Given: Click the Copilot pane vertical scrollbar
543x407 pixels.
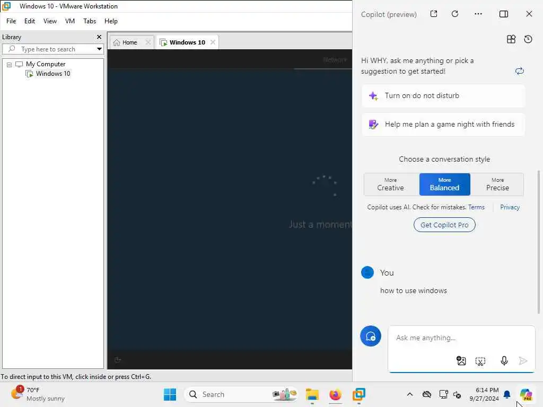Looking at the screenshot, I should point(539,242).
